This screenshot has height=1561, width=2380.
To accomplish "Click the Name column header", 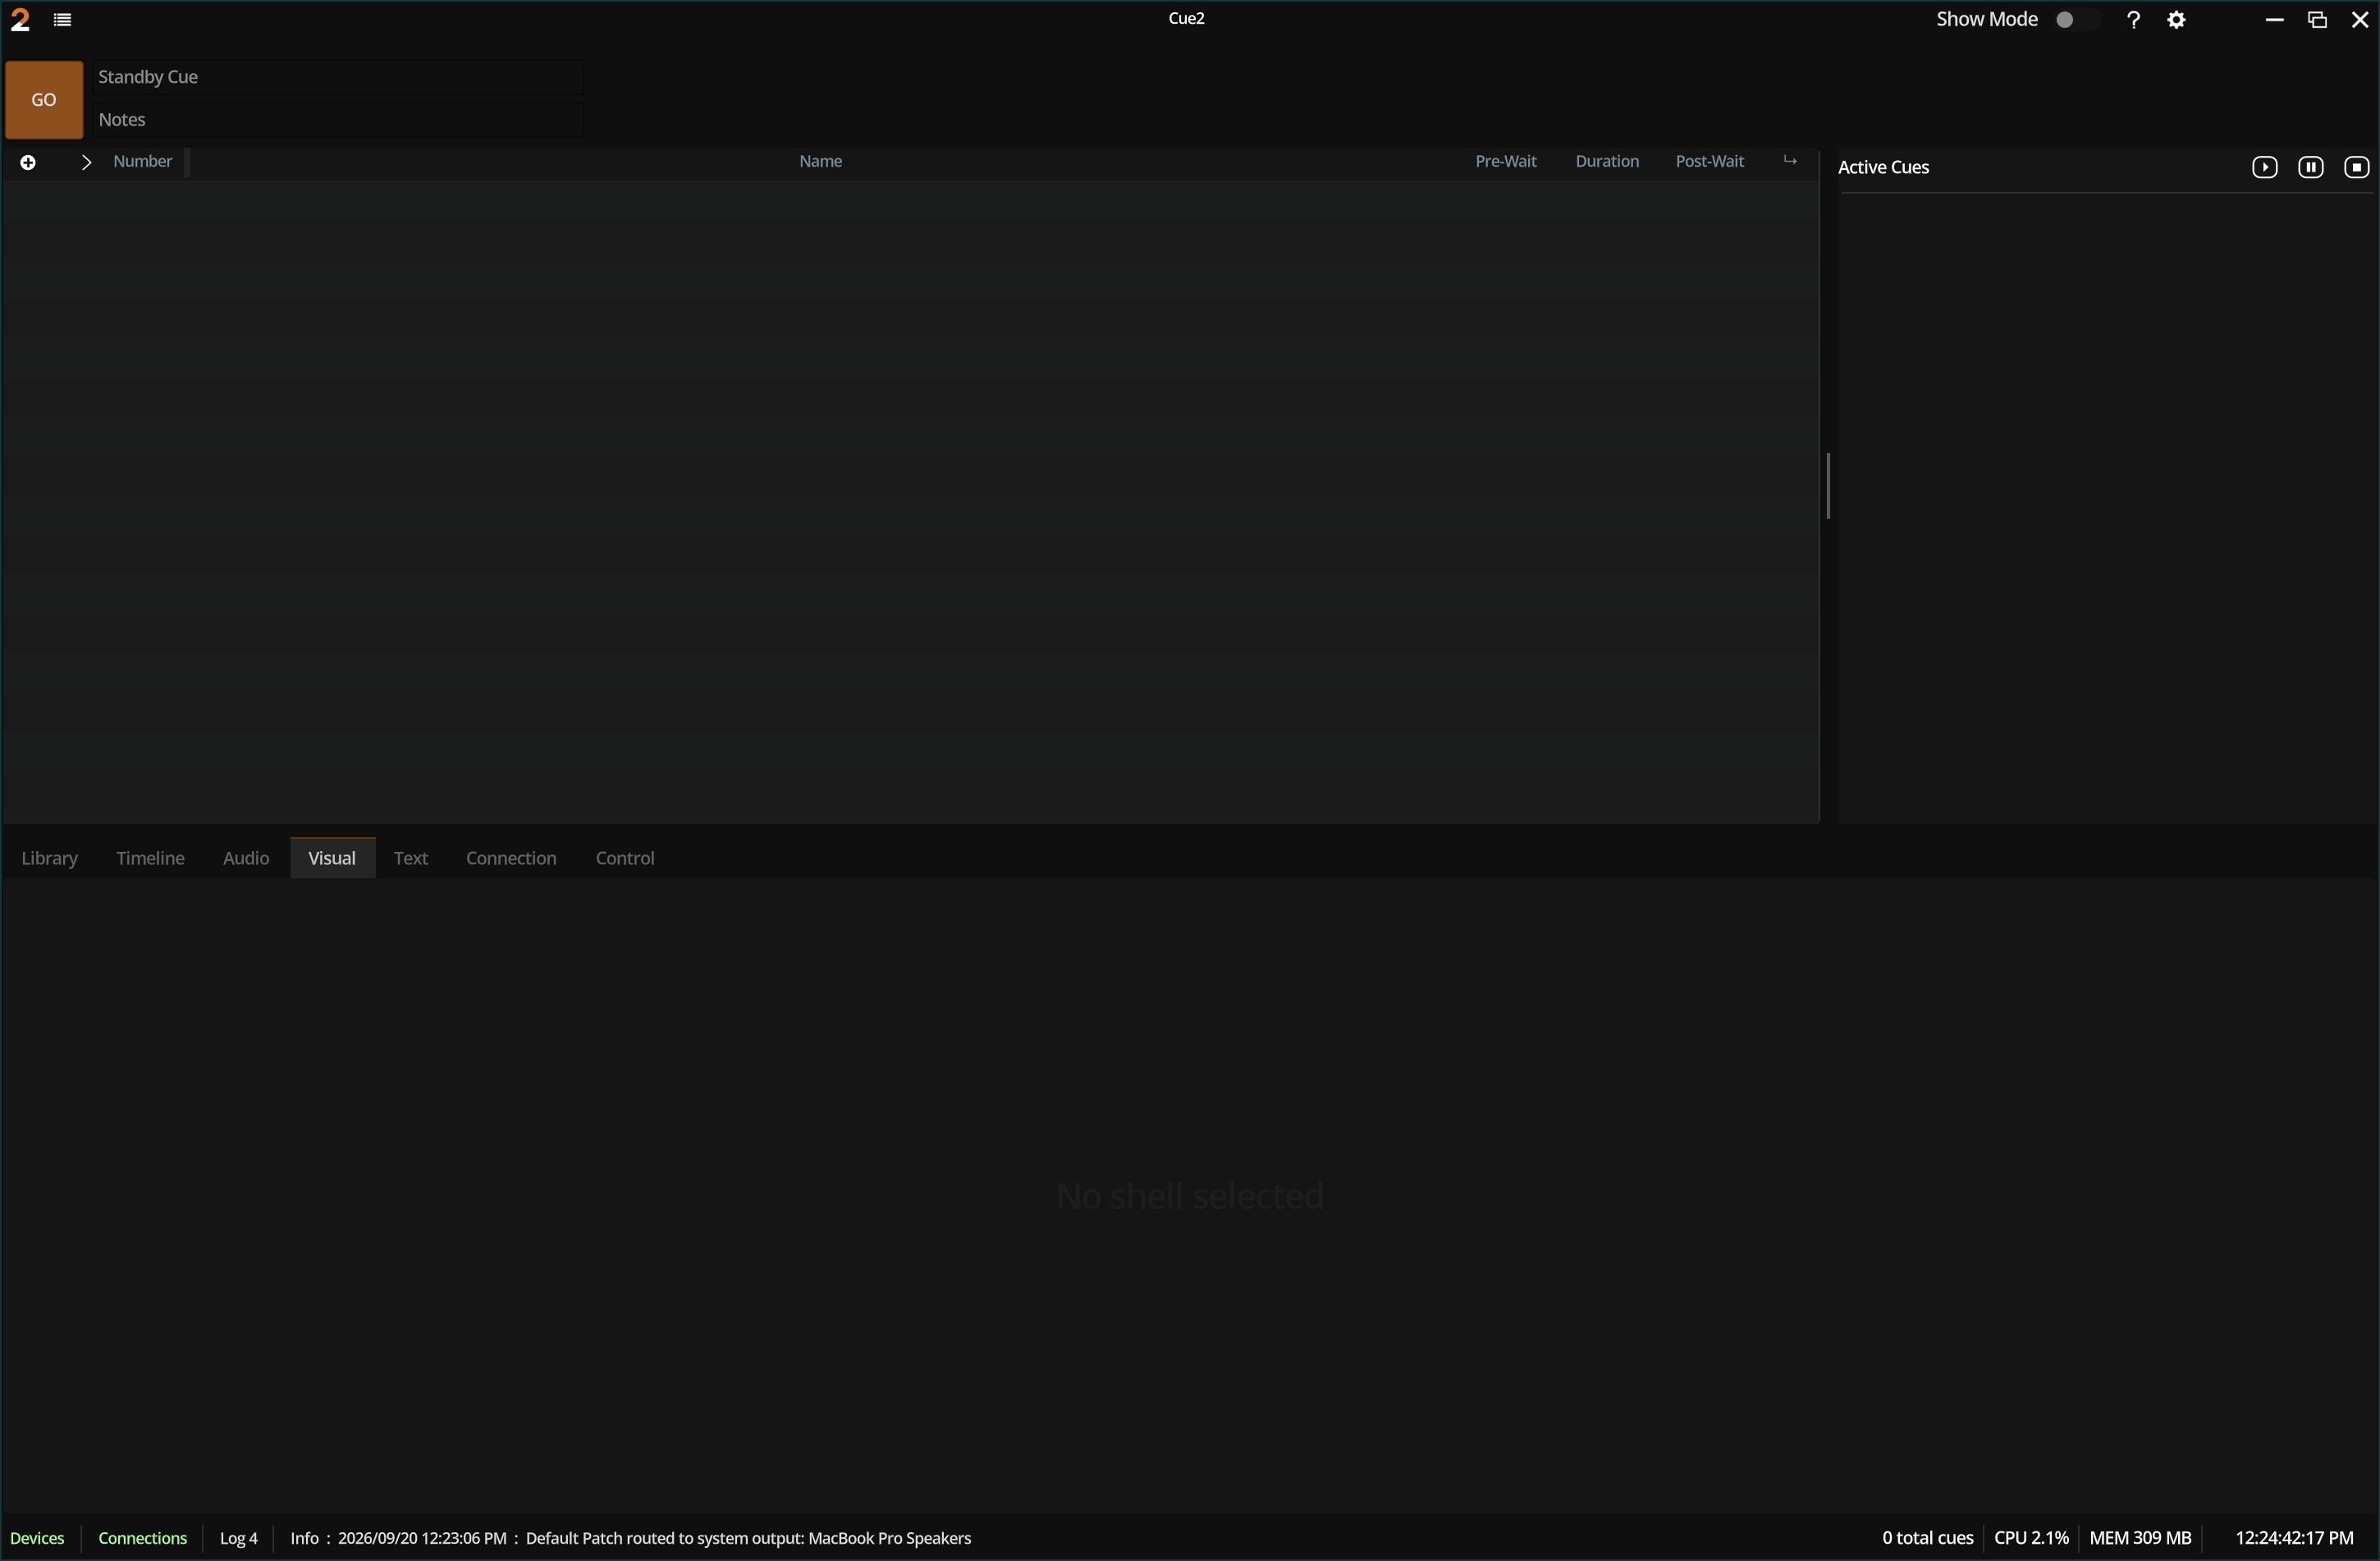I will coord(820,161).
